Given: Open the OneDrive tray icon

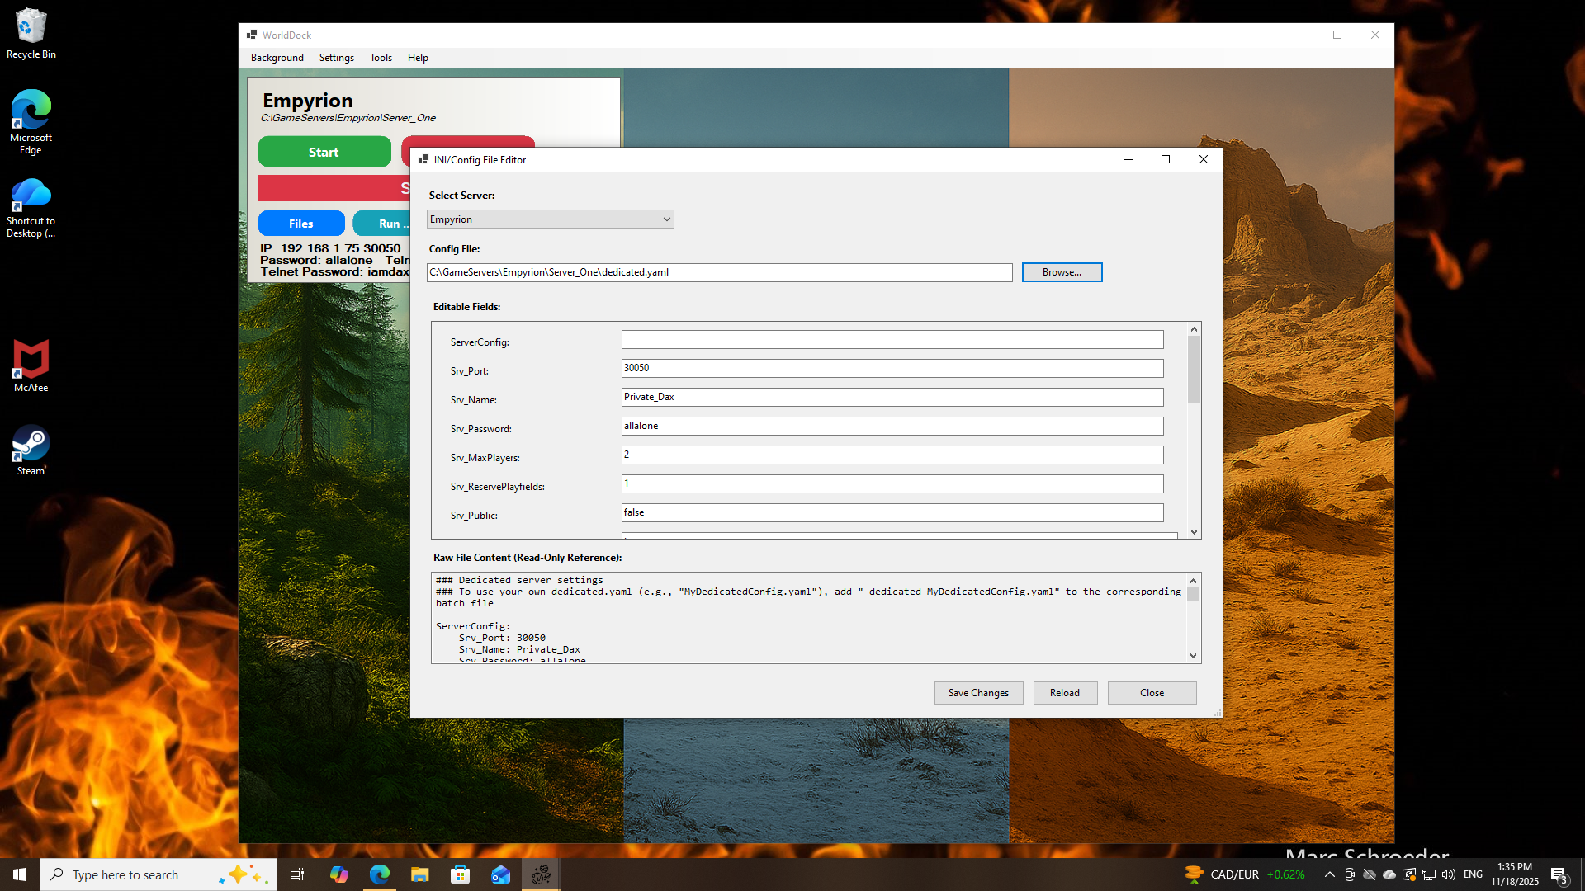Looking at the screenshot, I should (1390, 874).
